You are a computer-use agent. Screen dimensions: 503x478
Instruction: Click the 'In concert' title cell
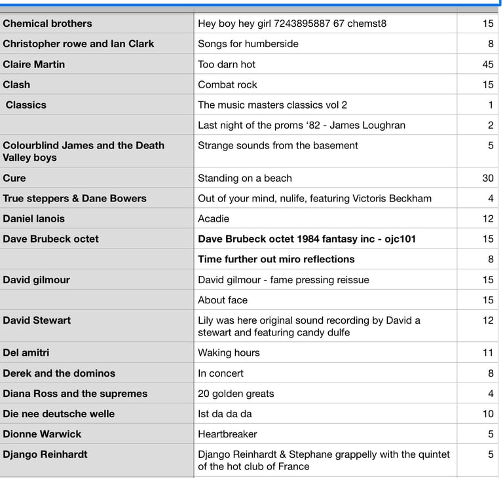click(x=326, y=373)
